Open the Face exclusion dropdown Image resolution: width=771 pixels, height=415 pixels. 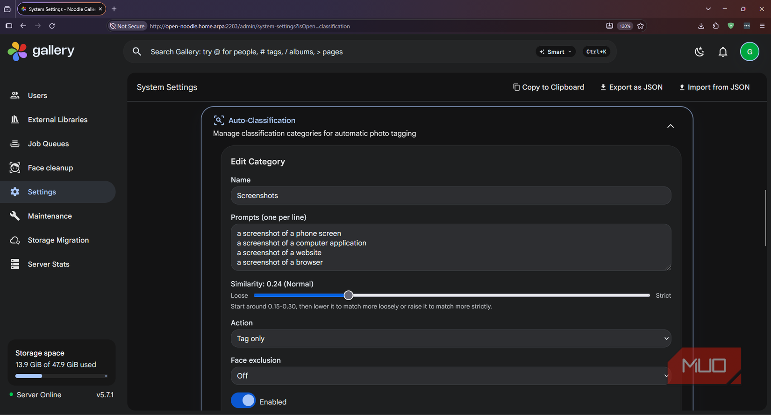coord(451,376)
